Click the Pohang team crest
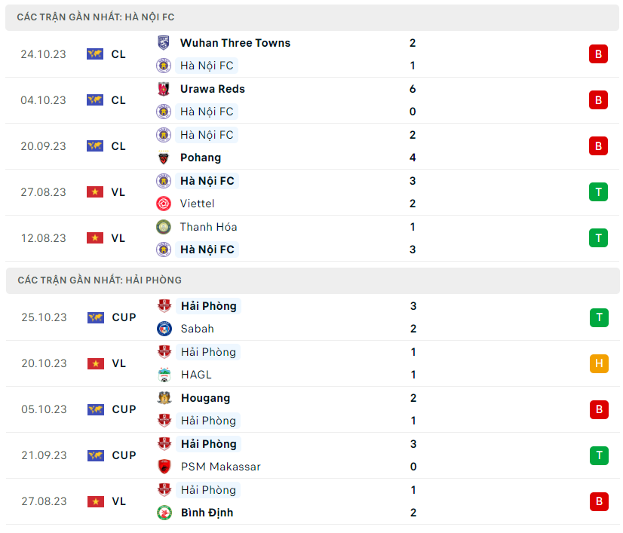 [164, 158]
